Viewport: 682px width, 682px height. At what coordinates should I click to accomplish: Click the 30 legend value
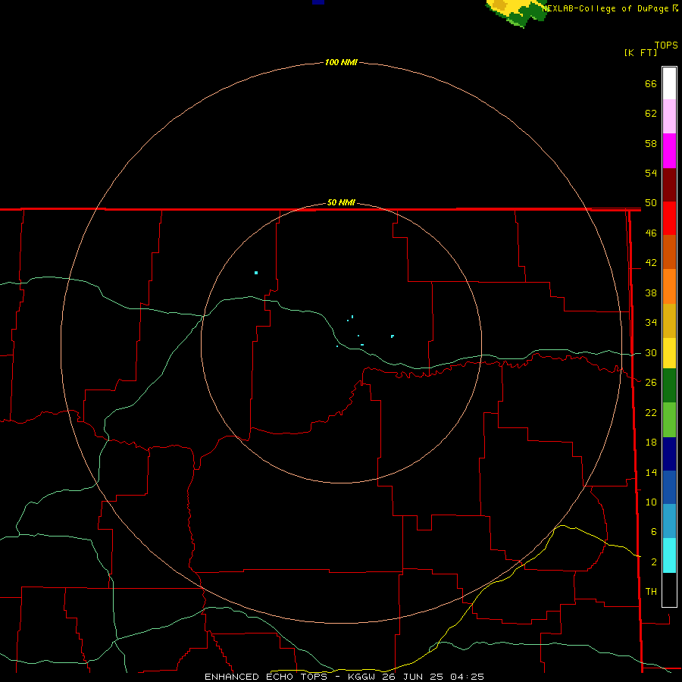(x=651, y=352)
